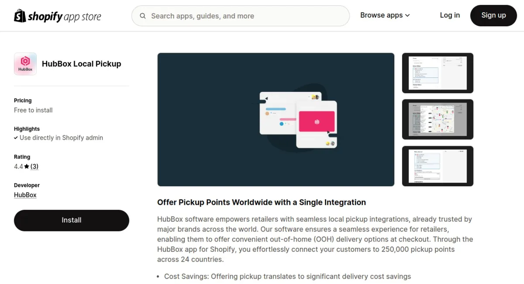Click the HubBox Local Pickup title

click(81, 64)
